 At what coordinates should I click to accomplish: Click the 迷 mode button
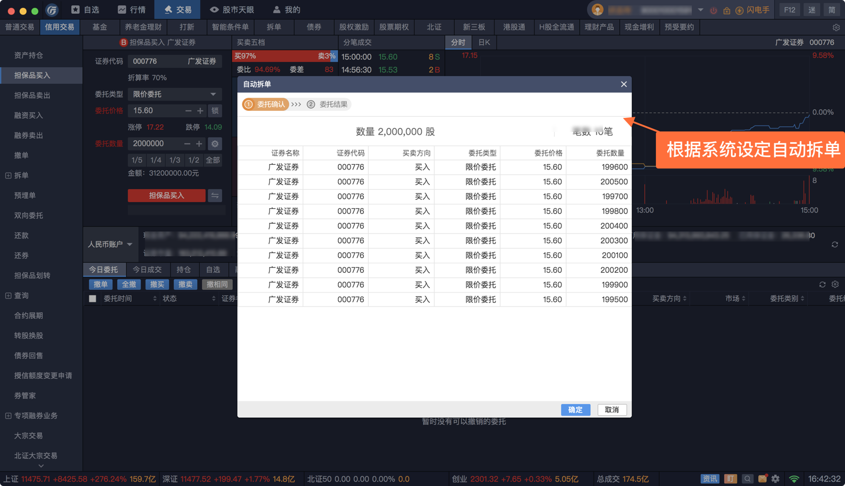812,10
